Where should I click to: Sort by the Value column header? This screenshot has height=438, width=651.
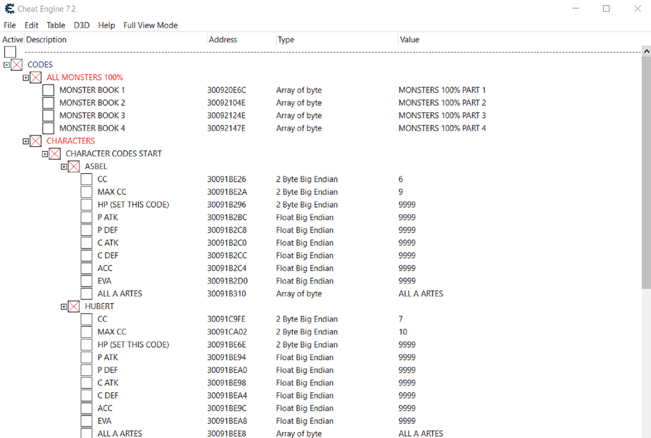click(519, 39)
